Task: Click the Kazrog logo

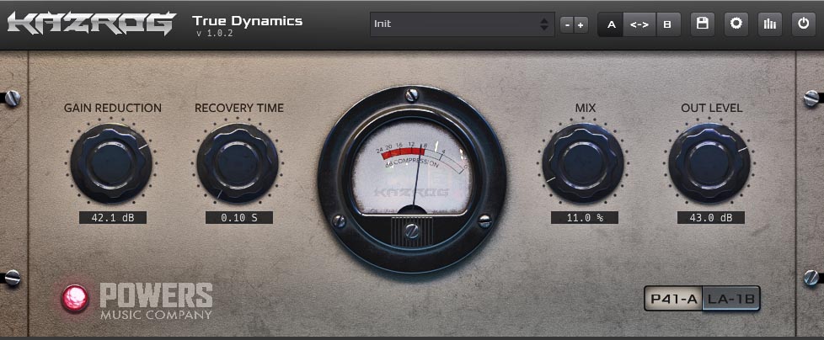Action: click(x=91, y=24)
